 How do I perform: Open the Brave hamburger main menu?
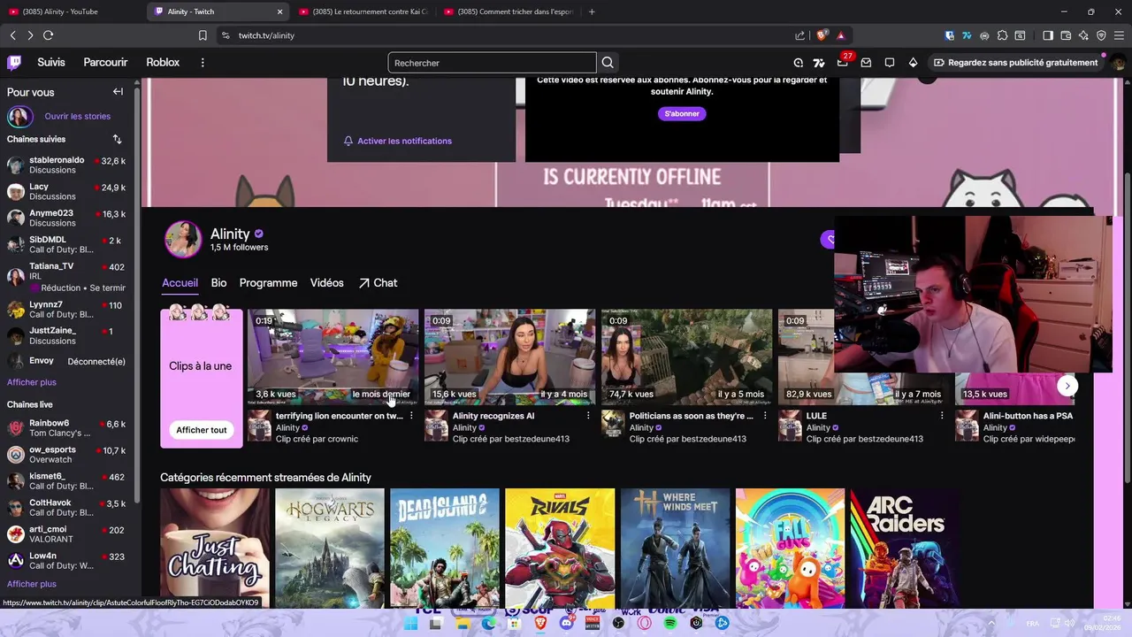click(x=1119, y=35)
